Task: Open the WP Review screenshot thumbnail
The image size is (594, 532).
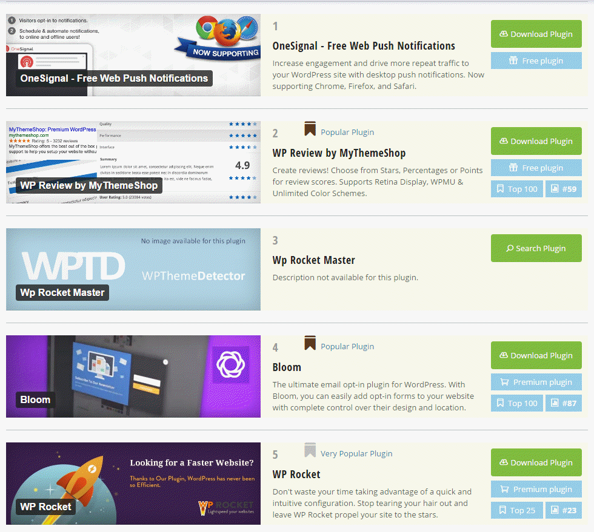Action: click(x=133, y=162)
